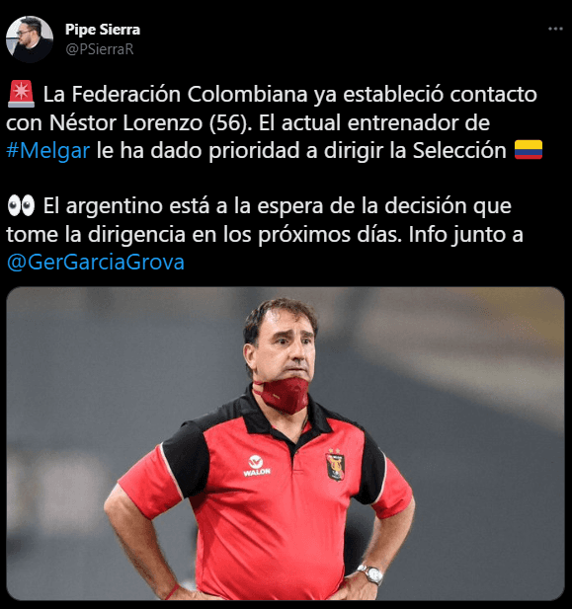Image resolution: width=572 pixels, height=609 pixels.
Task: Click the words "La Federación Colombiana"
Action: pos(176,95)
